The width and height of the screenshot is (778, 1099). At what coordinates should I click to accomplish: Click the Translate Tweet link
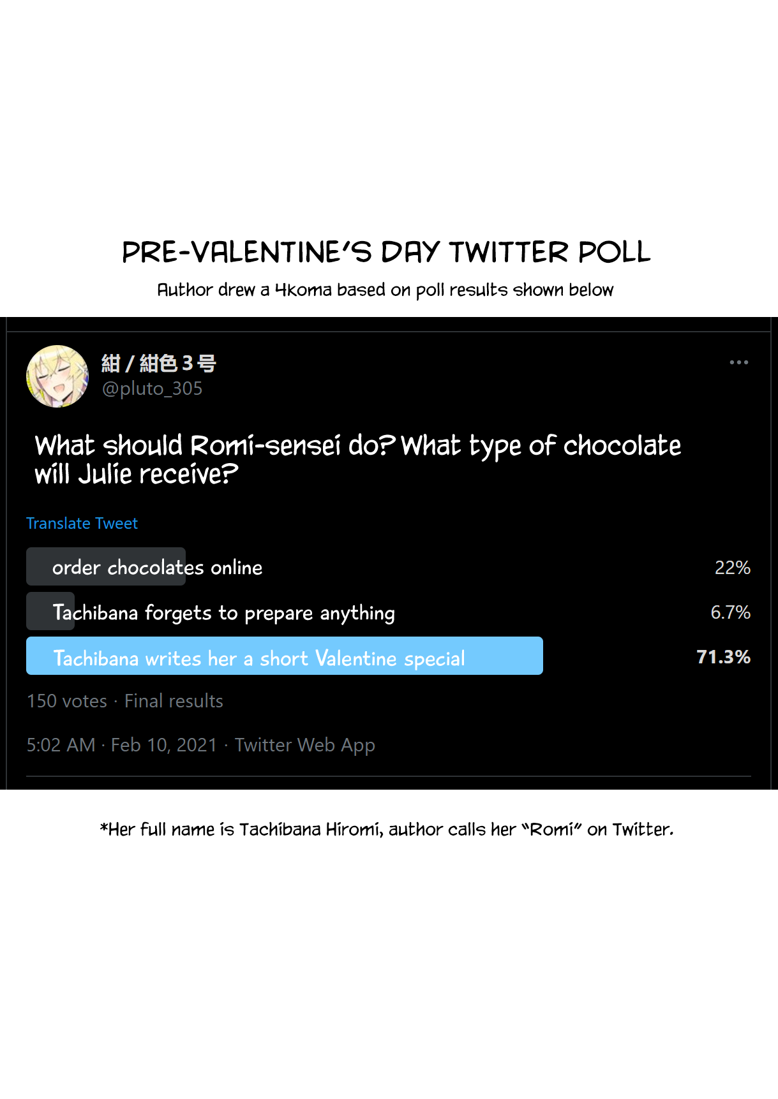pos(82,524)
